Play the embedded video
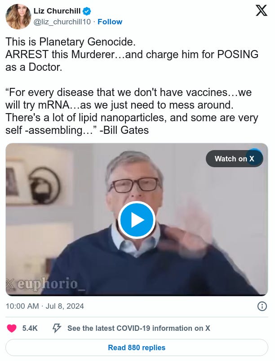This screenshot has width=275, height=361. tap(137, 220)
